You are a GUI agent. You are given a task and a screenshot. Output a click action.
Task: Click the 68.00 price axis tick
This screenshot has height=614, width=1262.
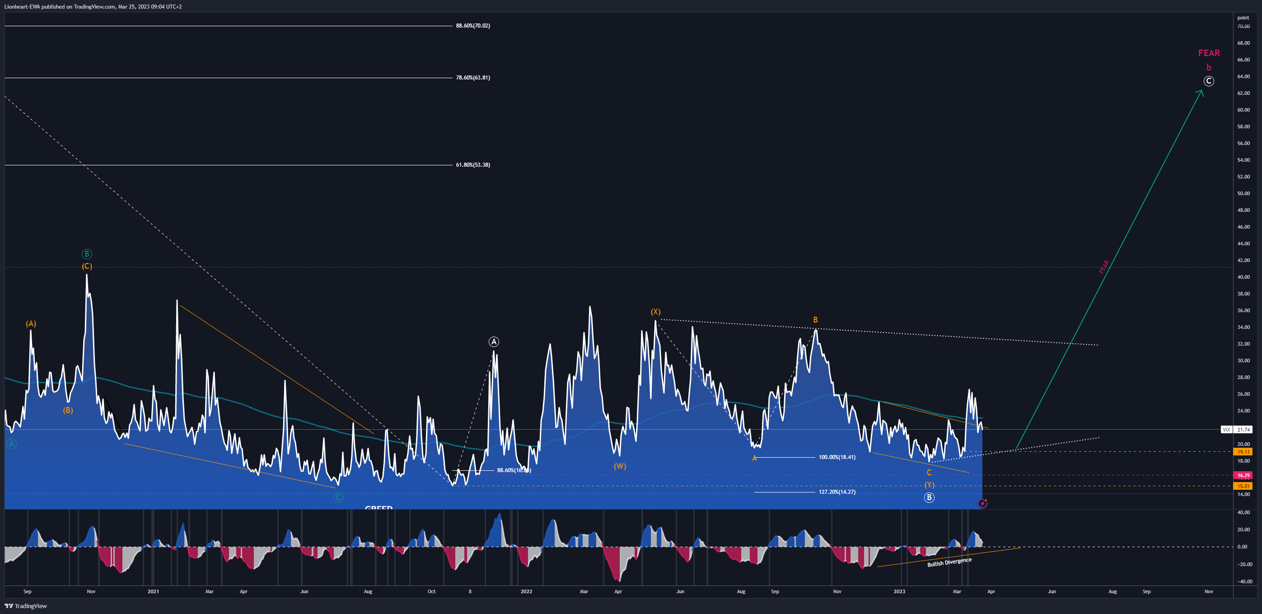coord(1243,43)
